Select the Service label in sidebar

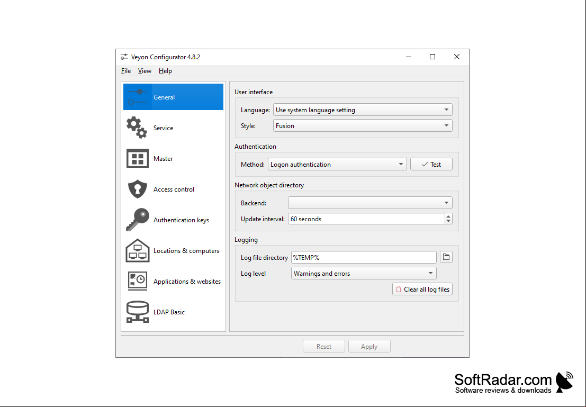tap(164, 128)
